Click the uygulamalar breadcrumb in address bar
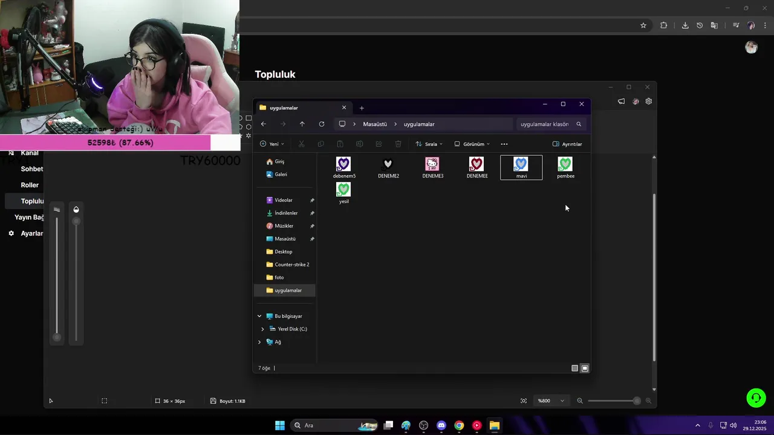 (x=419, y=124)
